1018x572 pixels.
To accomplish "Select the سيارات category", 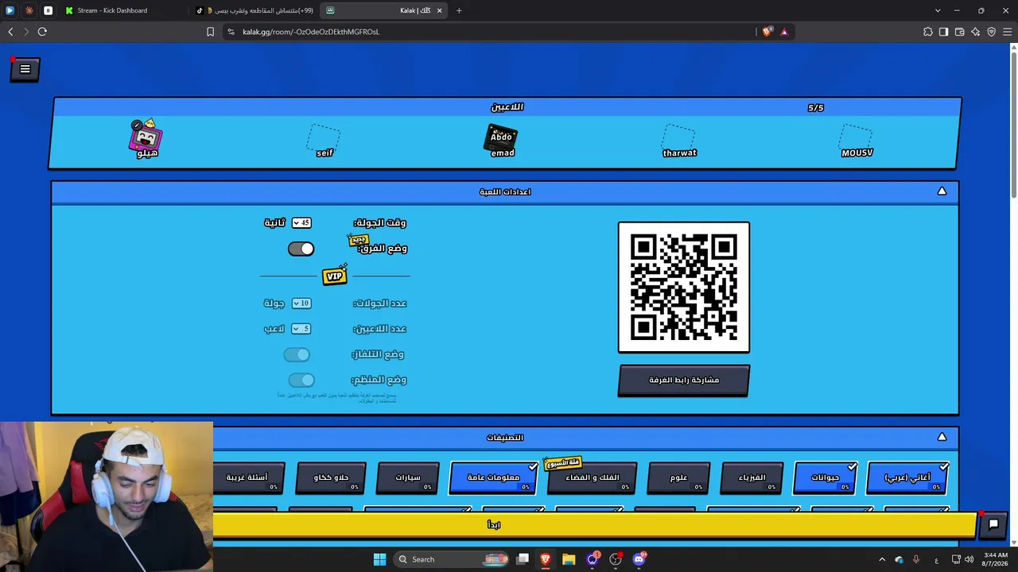I will tap(408, 478).
